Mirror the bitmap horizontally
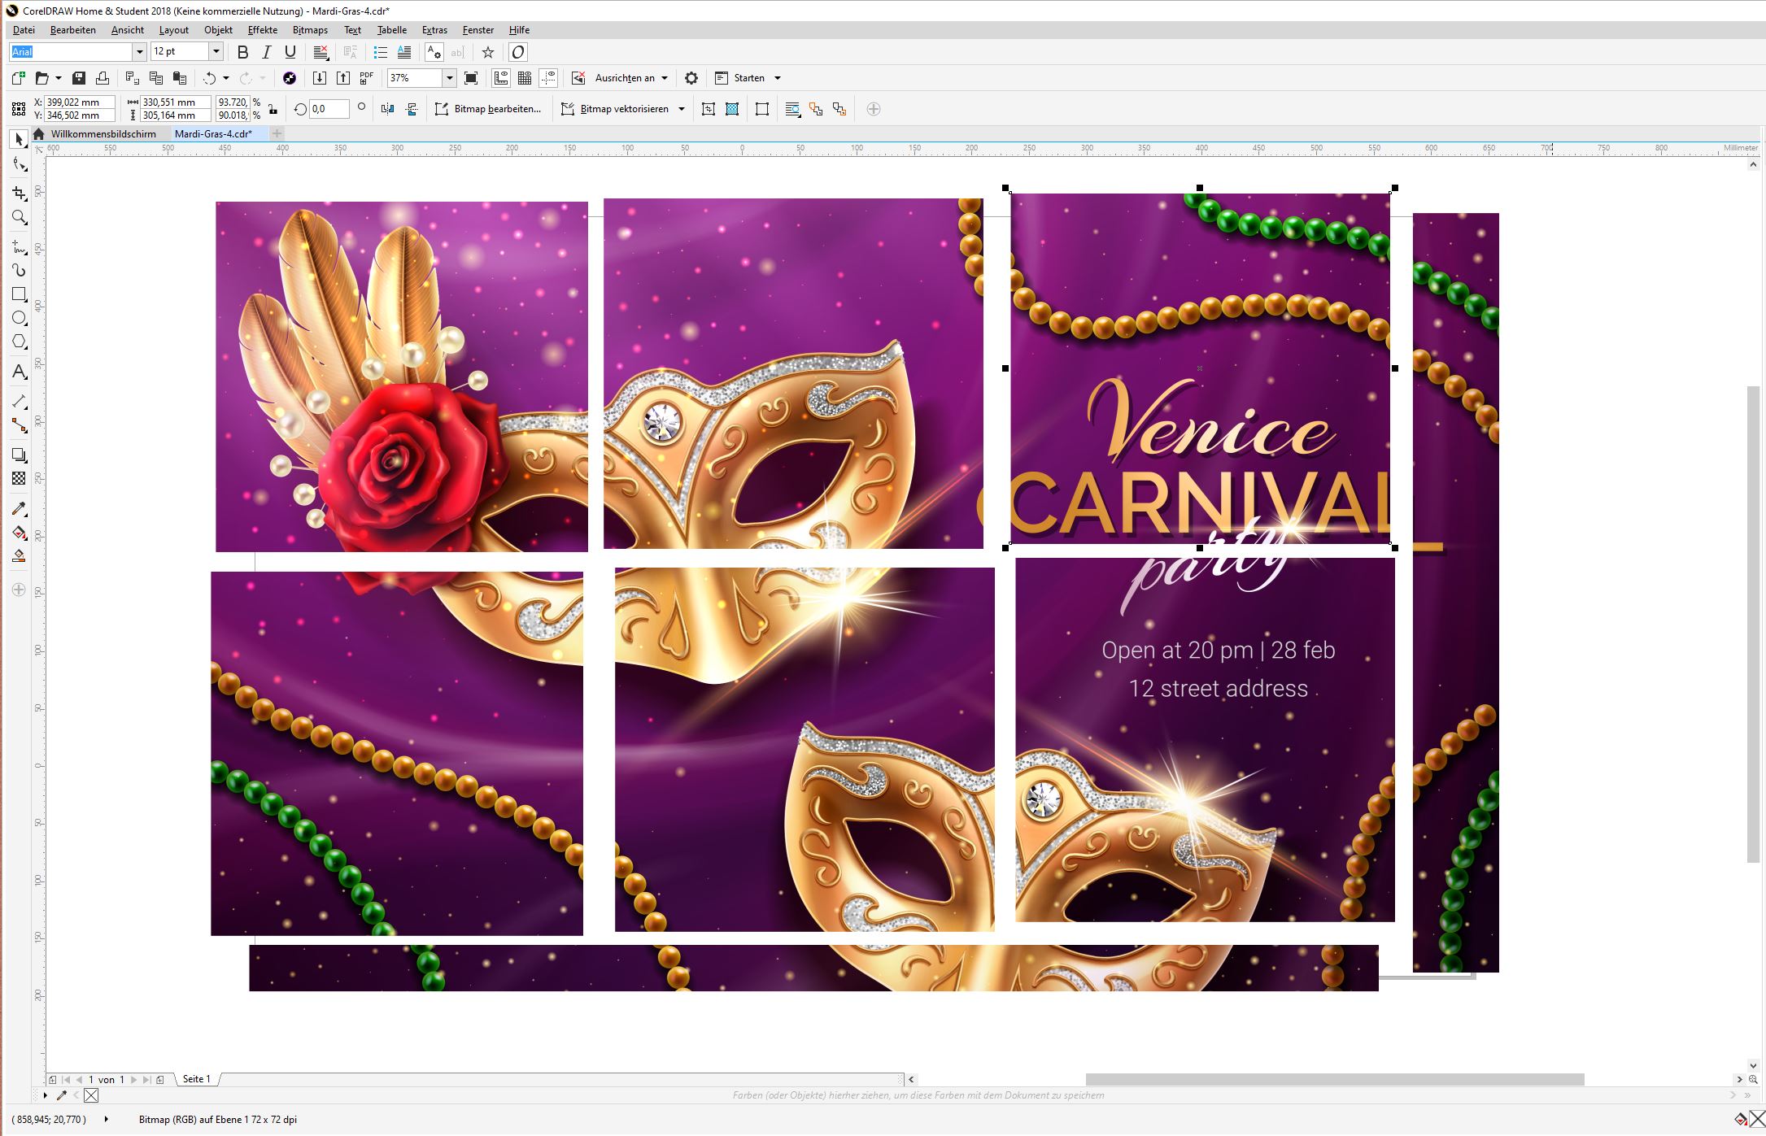This screenshot has width=1766, height=1136. (388, 109)
